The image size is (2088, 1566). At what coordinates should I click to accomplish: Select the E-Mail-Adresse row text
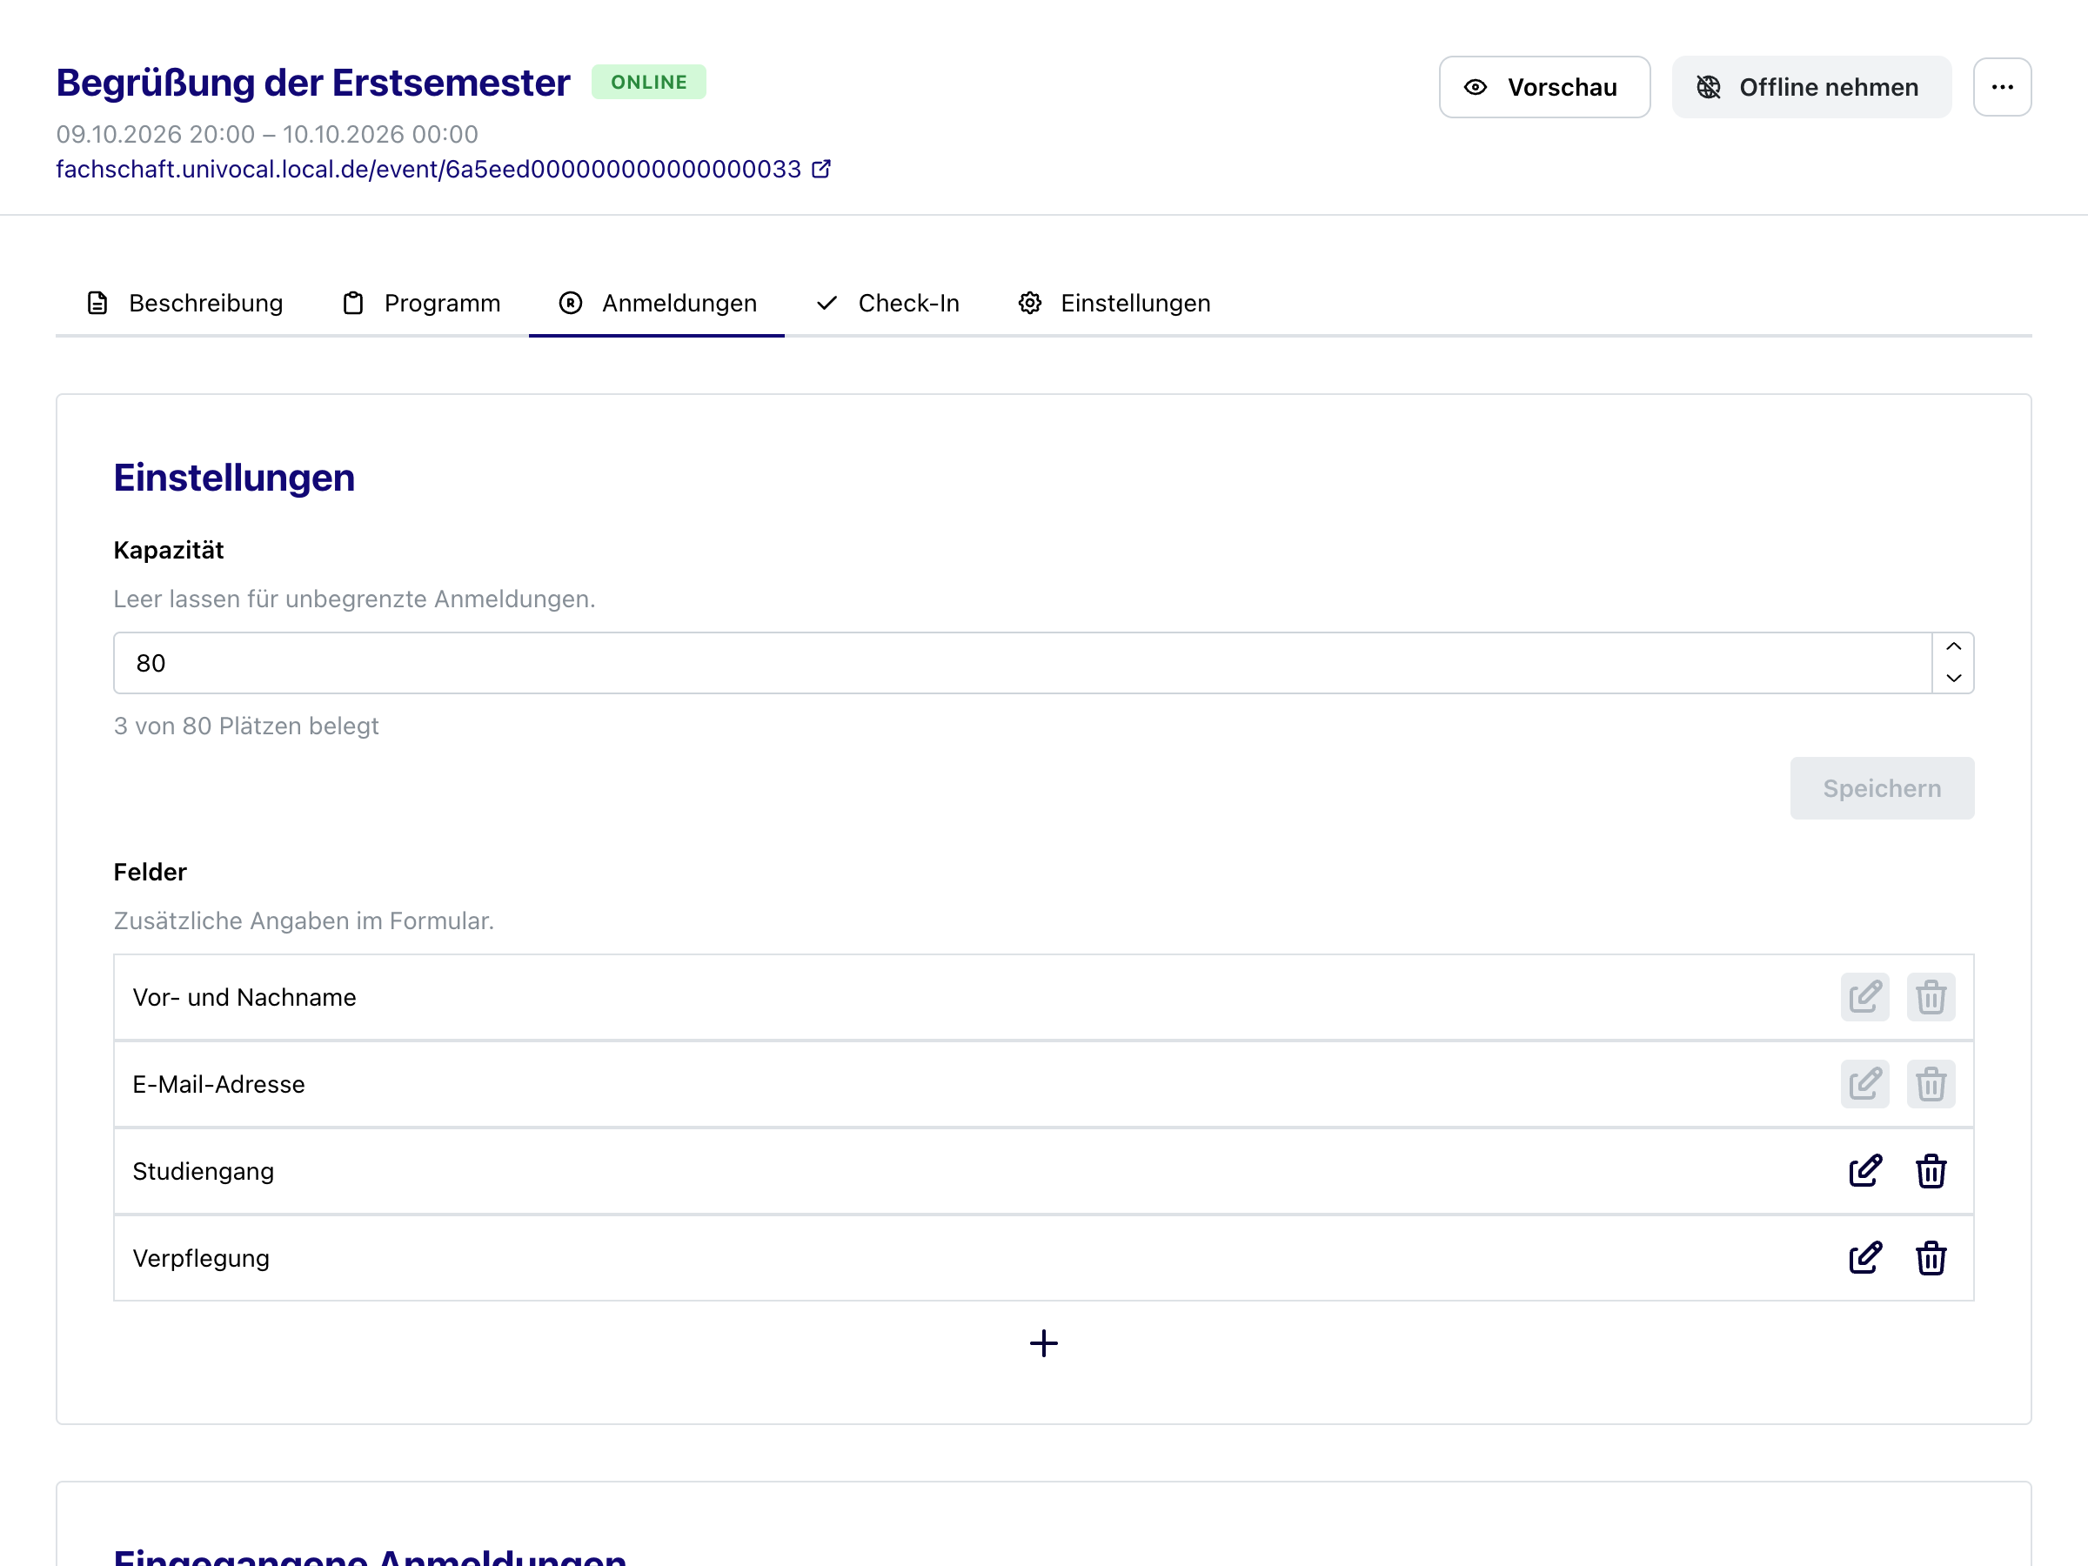tap(219, 1084)
